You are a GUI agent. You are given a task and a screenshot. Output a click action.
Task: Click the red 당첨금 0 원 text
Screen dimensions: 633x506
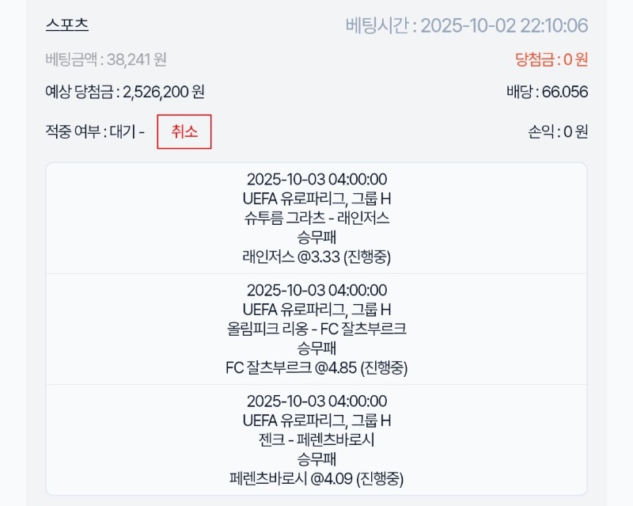[x=551, y=59]
